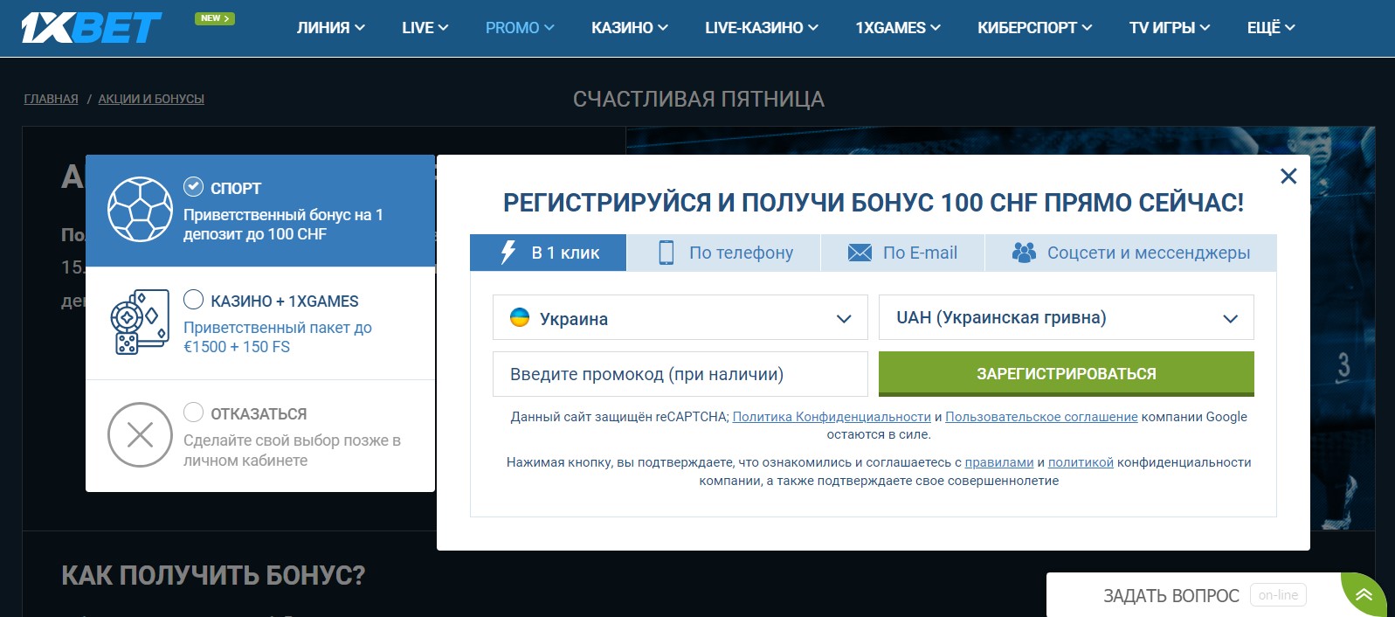This screenshot has width=1395, height=617.
Task: Click the ЗАРЕГИСТРИРОВАТЬСЯ button
Action: tap(1067, 374)
